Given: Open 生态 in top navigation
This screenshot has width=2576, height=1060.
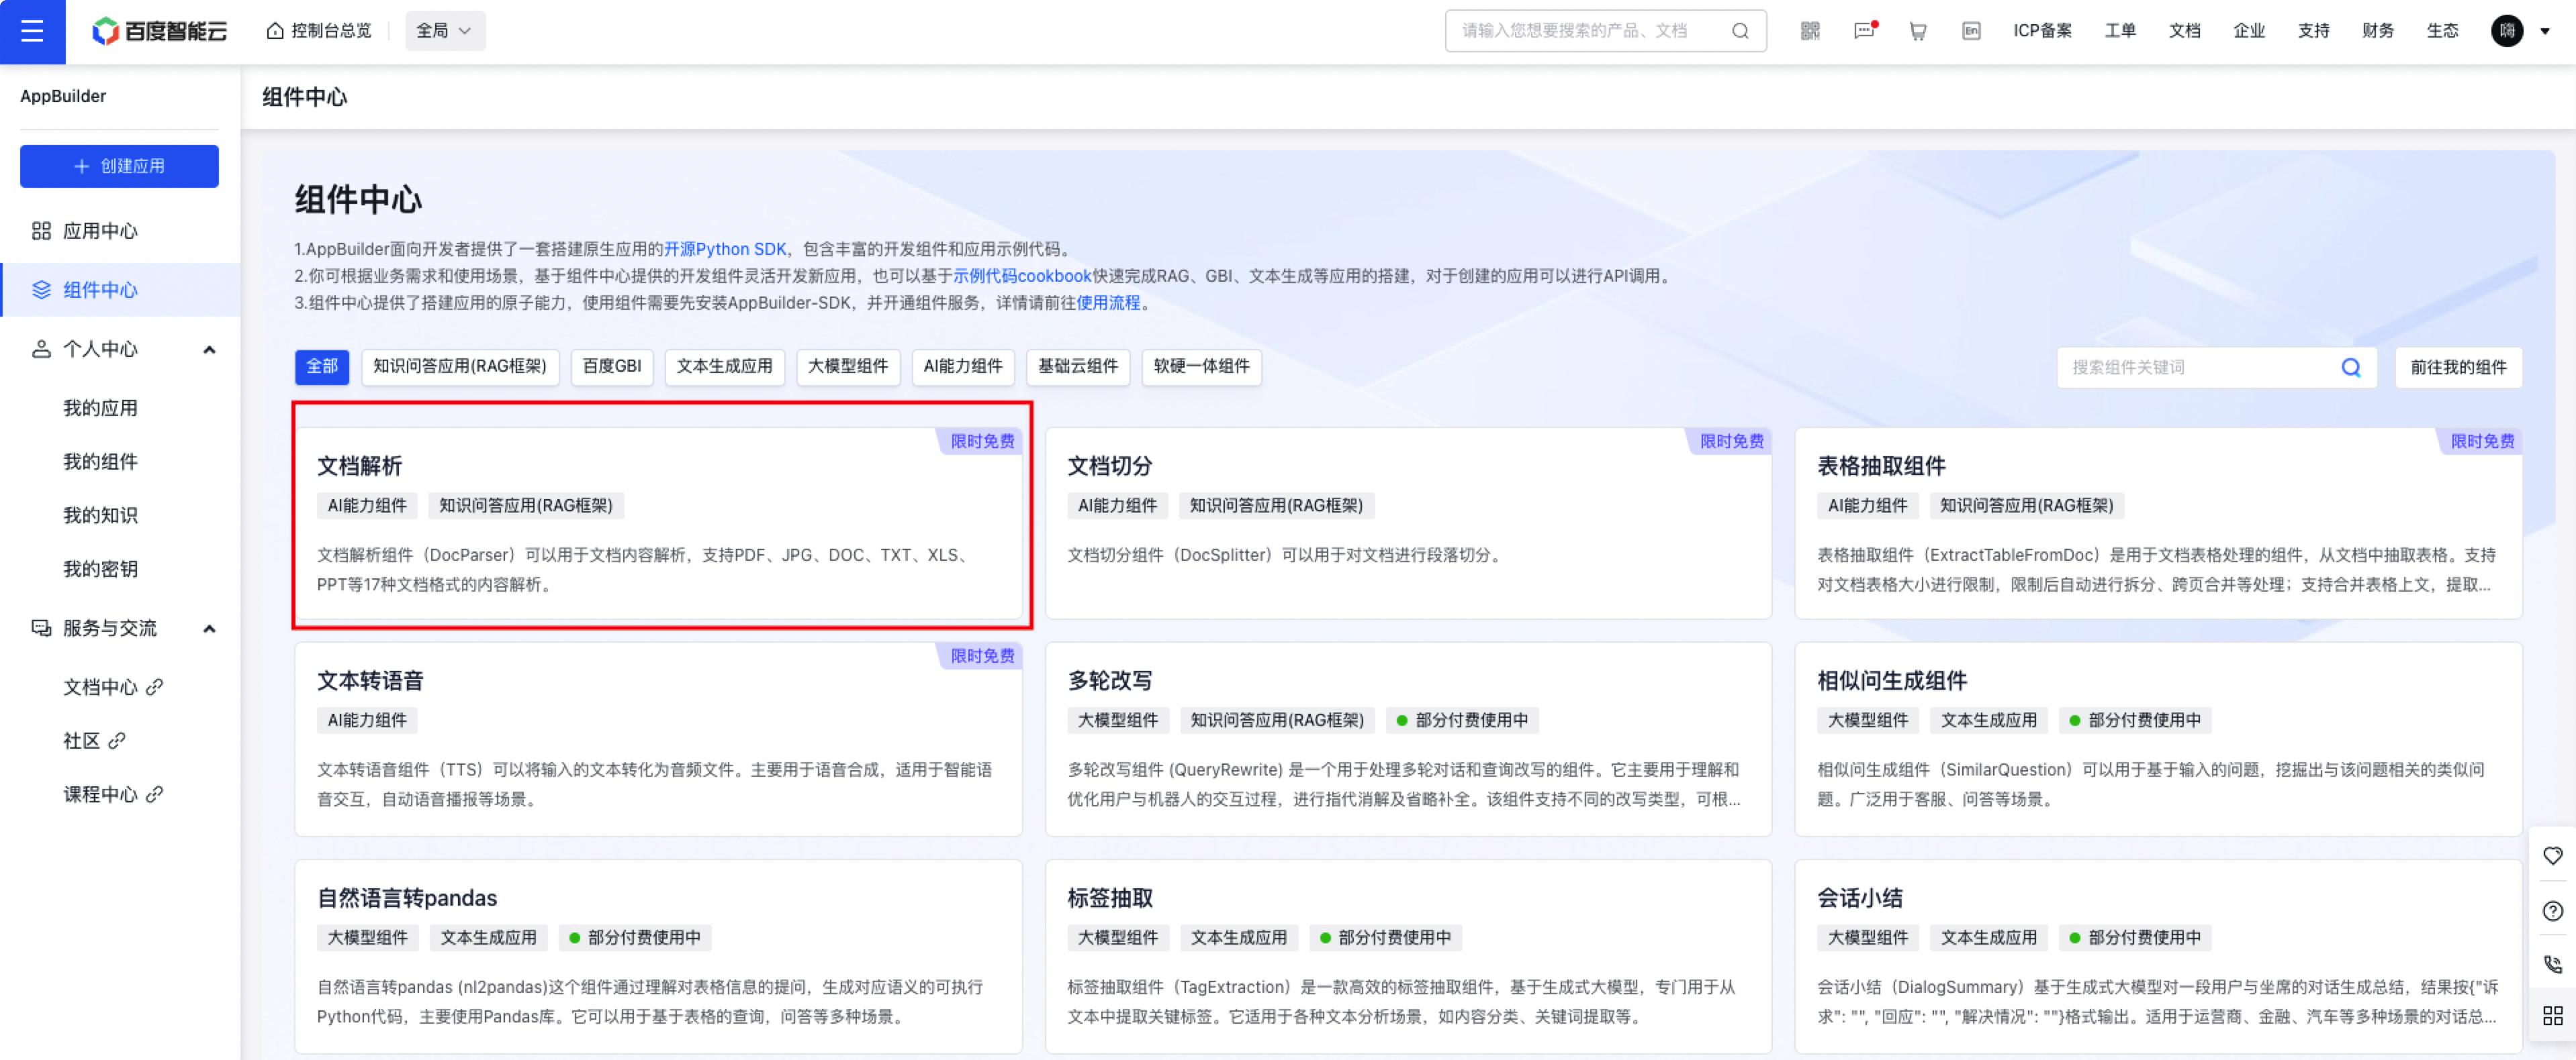Looking at the screenshot, I should (x=2442, y=31).
